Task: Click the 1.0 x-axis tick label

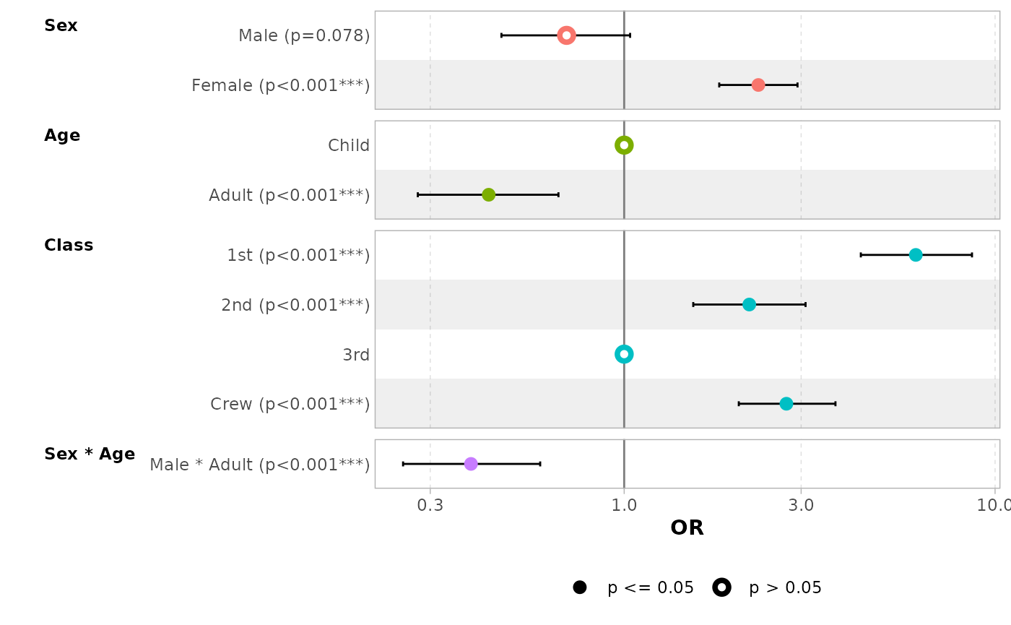Action: (x=624, y=504)
